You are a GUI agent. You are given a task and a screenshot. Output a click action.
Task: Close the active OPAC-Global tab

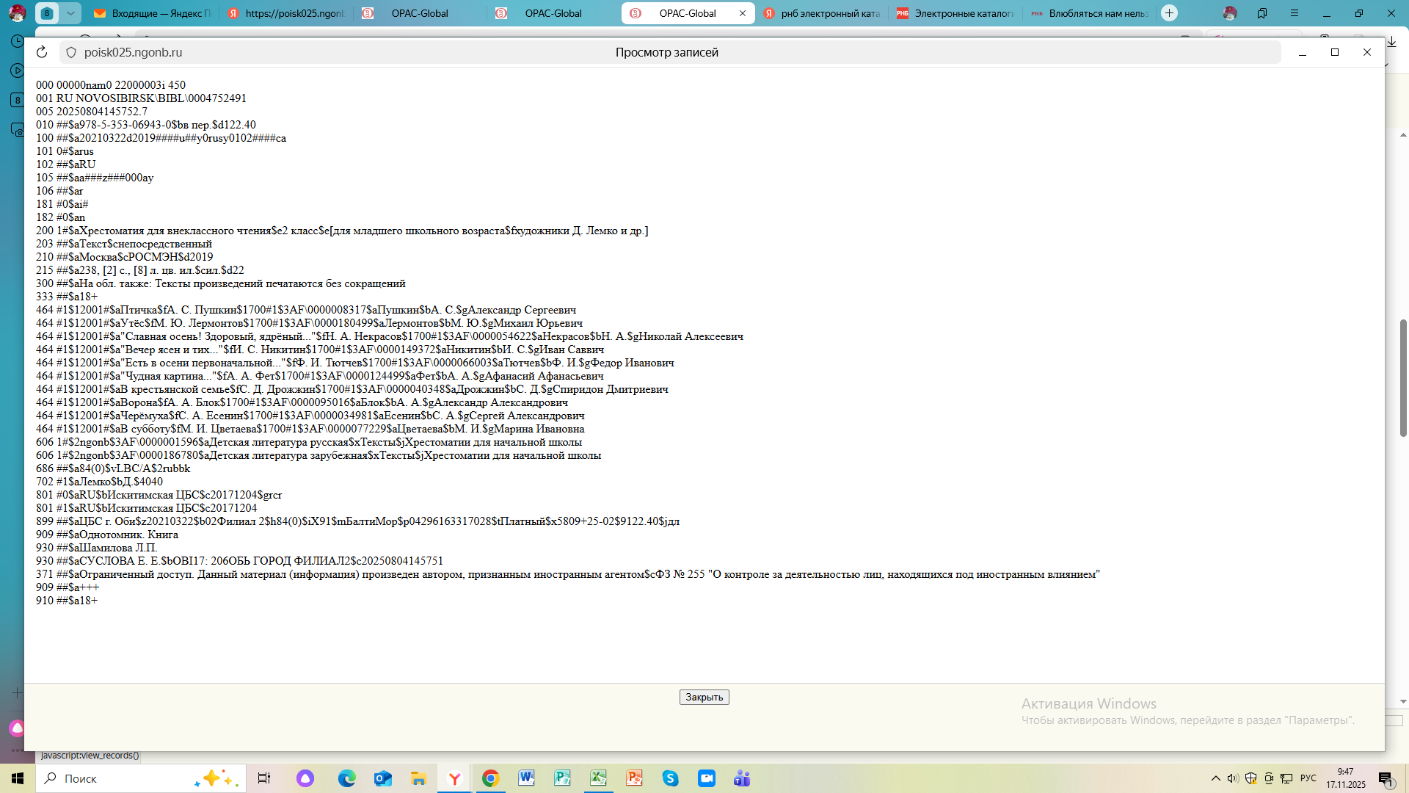point(743,13)
